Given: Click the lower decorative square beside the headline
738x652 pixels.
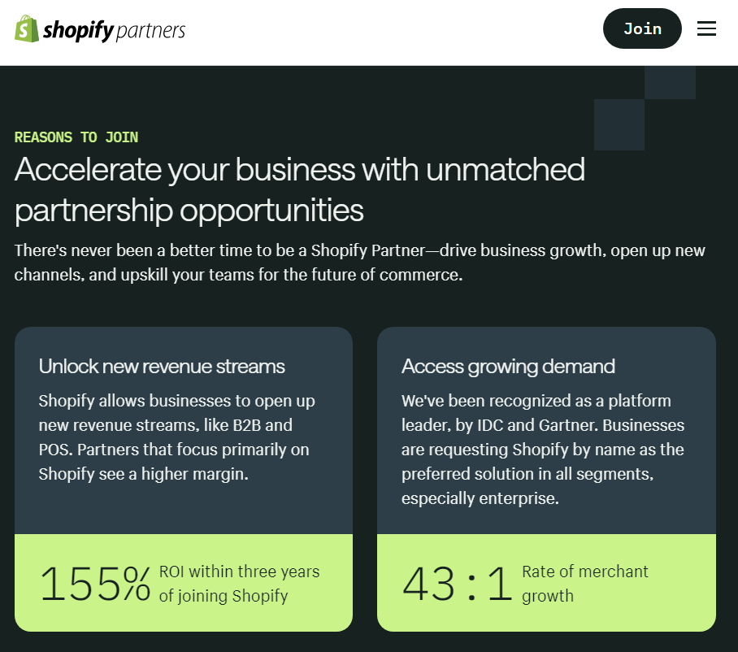Looking at the screenshot, I should point(619,124).
